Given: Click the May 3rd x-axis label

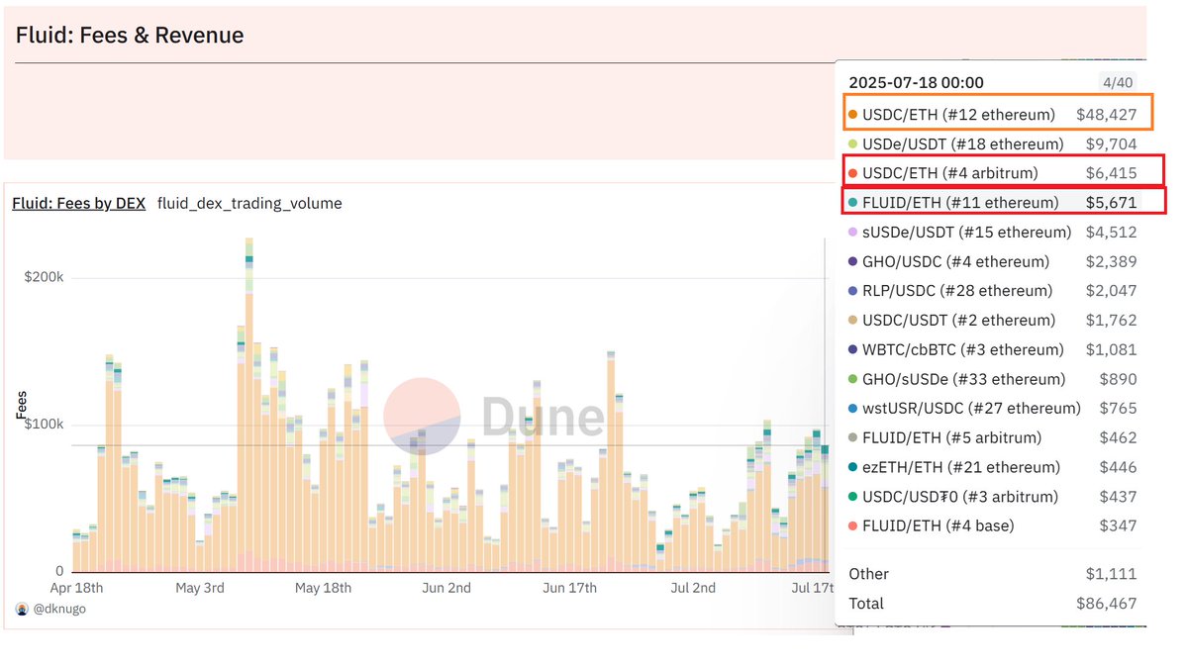Looking at the screenshot, I should (x=200, y=588).
